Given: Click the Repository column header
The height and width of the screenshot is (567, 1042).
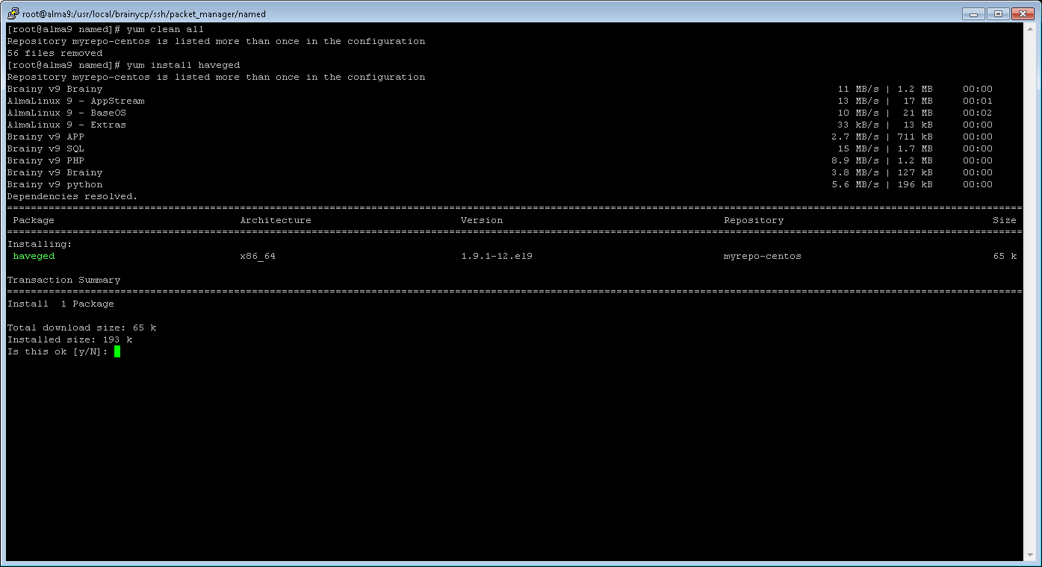Looking at the screenshot, I should [x=753, y=220].
